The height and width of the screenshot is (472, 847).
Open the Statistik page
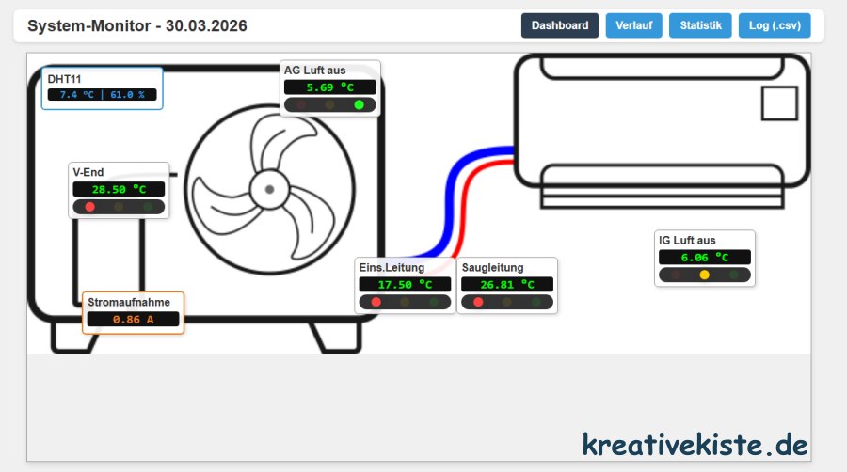[700, 25]
